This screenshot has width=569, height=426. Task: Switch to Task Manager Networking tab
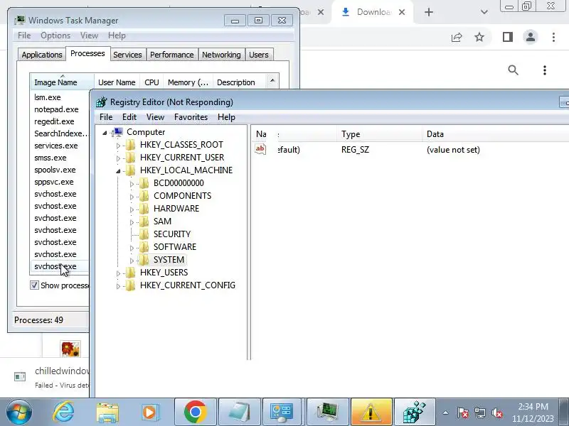click(221, 55)
